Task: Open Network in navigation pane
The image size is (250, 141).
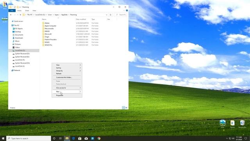Action: pyautogui.click(x=17, y=70)
